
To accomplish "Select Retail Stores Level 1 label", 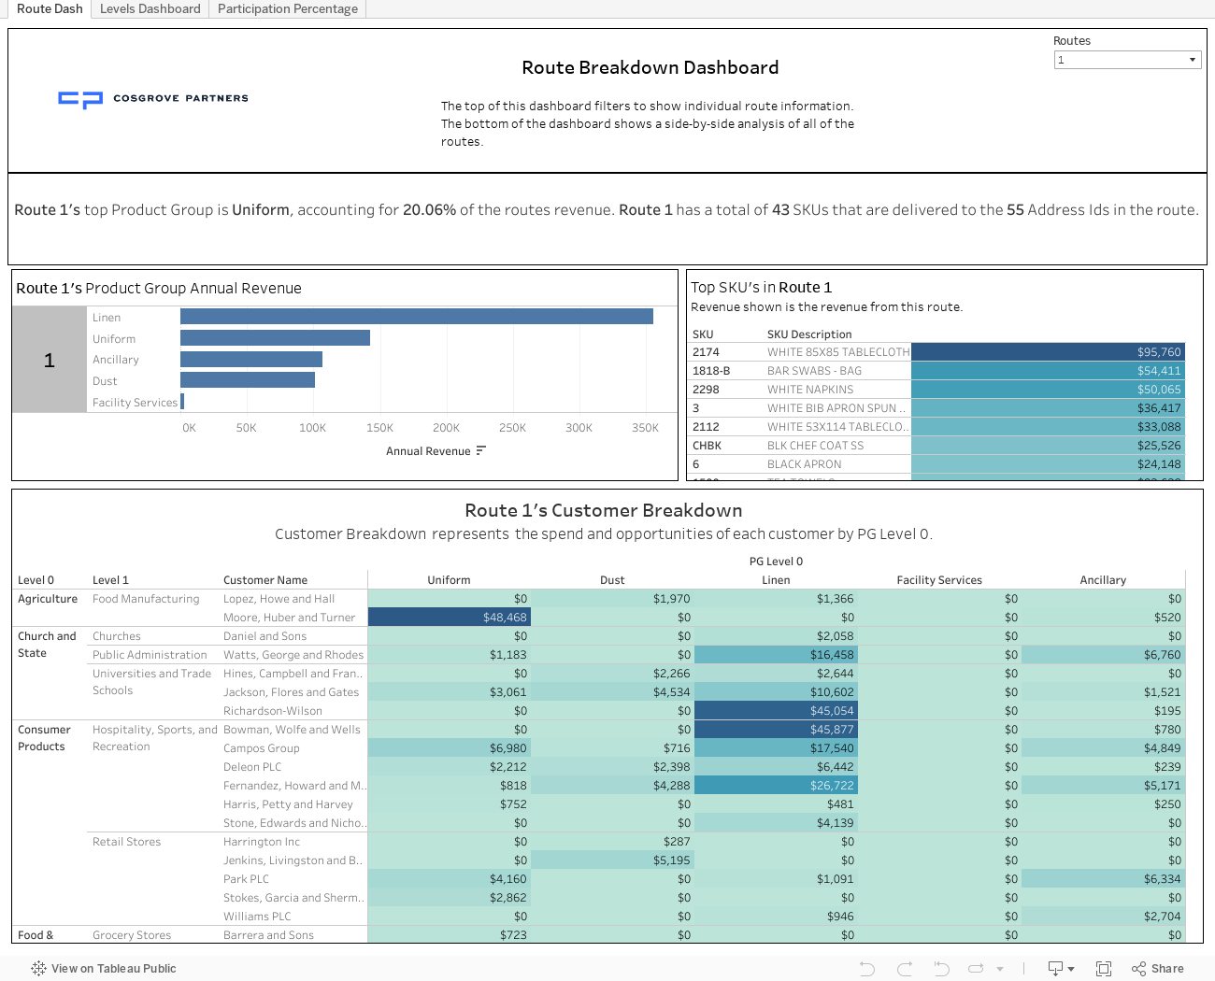I will coord(126,842).
